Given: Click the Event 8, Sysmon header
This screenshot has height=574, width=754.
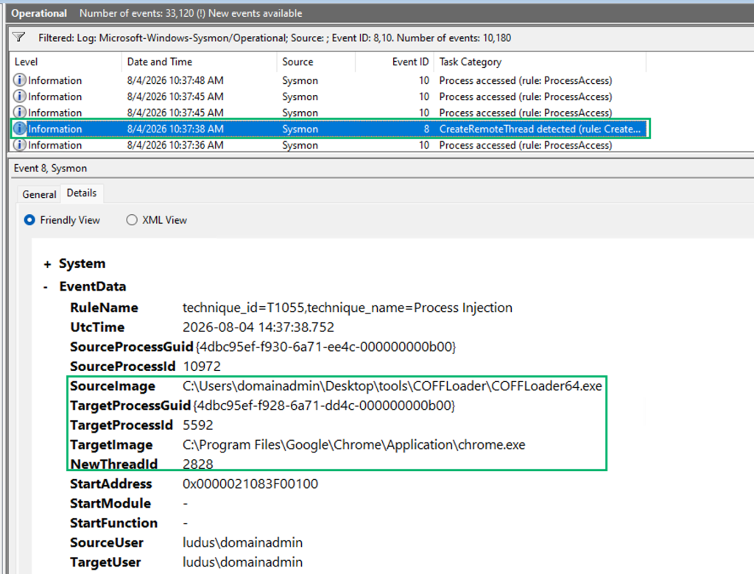Looking at the screenshot, I should tap(50, 169).
